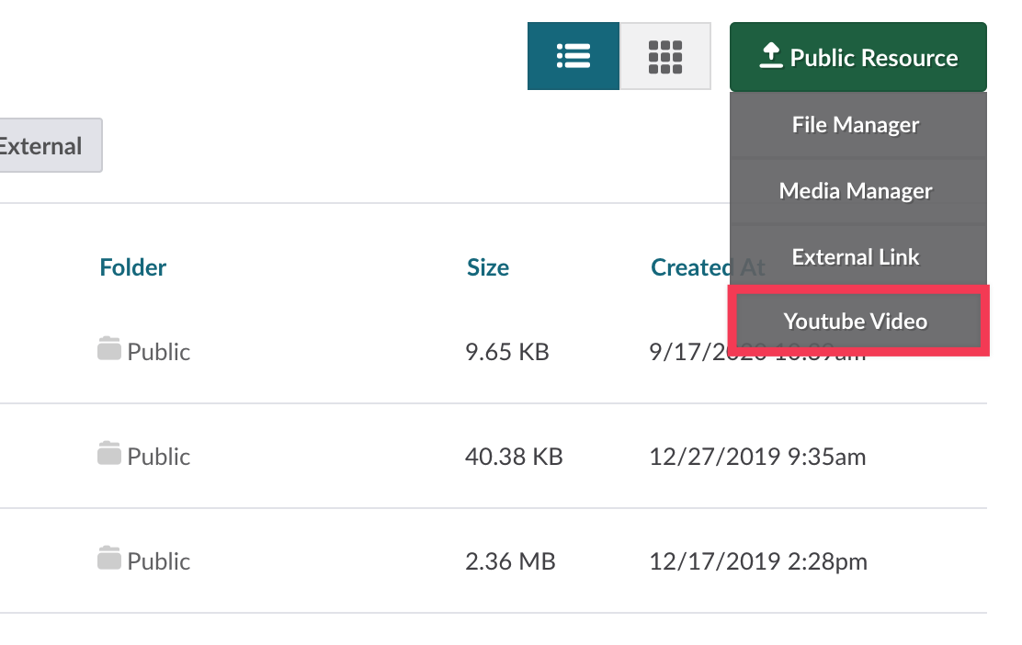Screen dimensions: 1022x645
Task: Click the External filter button
Action: tap(49, 145)
